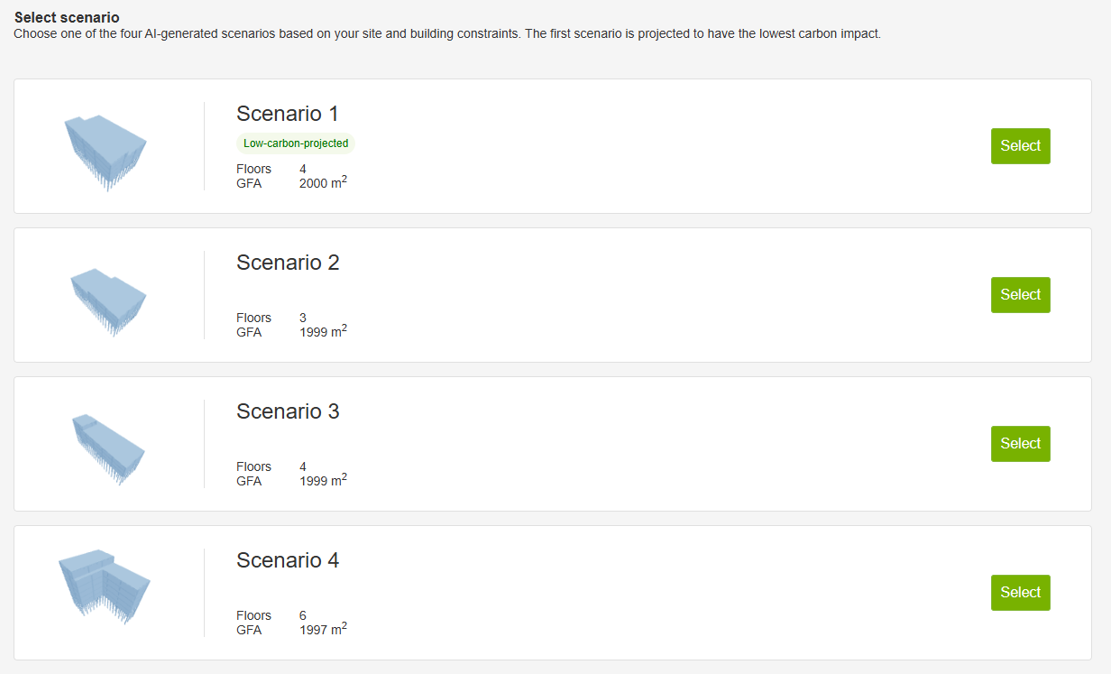Open the Scenario 3 building model preview
Image resolution: width=1111 pixels, height=674 pixels.
point(107,445)
